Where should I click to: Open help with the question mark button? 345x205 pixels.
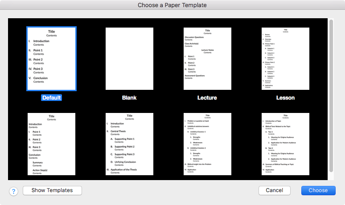coord(13,191)
